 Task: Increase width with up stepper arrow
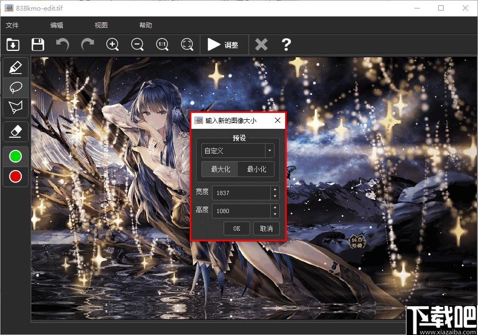click(275, 189)
